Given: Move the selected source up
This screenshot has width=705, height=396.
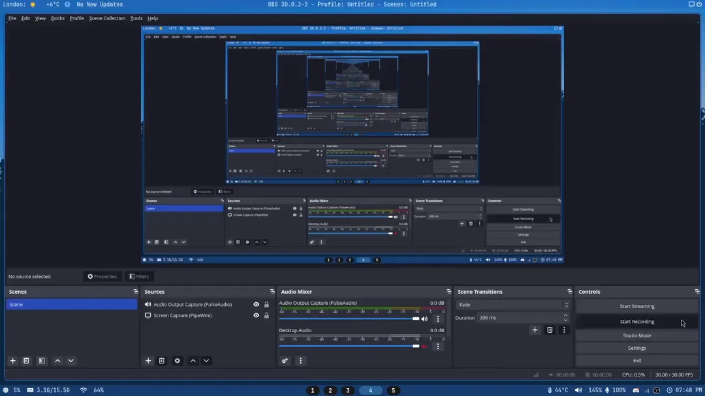Looking at the screenshot, I should coord(193,360).
